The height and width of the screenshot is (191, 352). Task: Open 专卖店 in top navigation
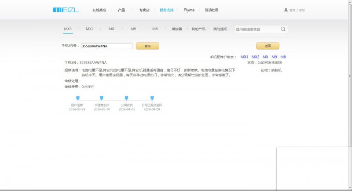[x=144, y=10]
